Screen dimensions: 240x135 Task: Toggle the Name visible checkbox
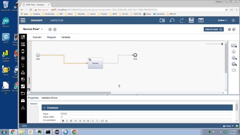[x=61, y=117]
